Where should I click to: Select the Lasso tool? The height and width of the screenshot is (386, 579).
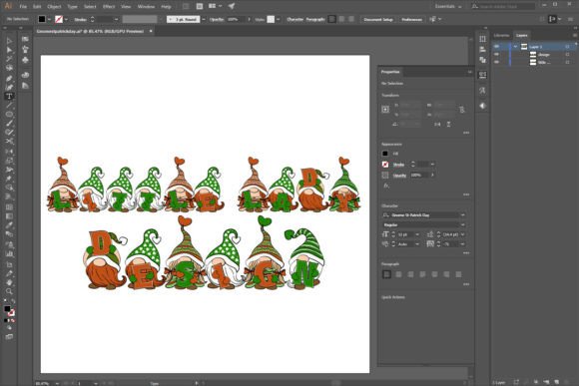point(9,68)
